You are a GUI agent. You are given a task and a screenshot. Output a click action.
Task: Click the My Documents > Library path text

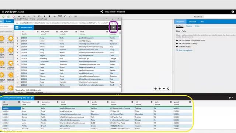point(188,44)
